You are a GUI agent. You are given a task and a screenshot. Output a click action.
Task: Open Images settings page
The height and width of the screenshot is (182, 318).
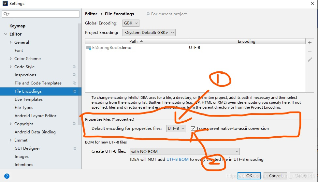(x=22, y=157)
